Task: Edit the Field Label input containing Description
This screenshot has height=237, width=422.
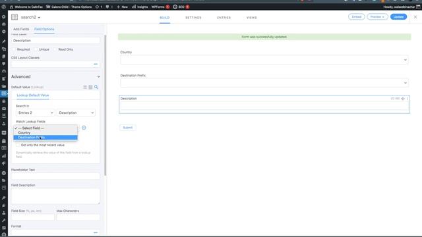Action: 55,41
